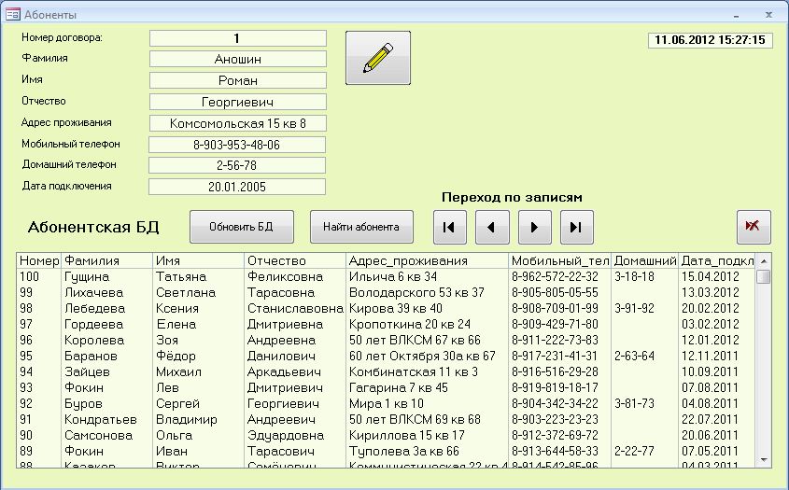This screenshot has width=789, height=490.
Task: Close the Абоненты window
Action: (x=768, y=15)
